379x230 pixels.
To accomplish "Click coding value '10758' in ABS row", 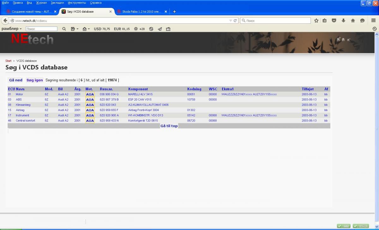I will coord(191,99).
